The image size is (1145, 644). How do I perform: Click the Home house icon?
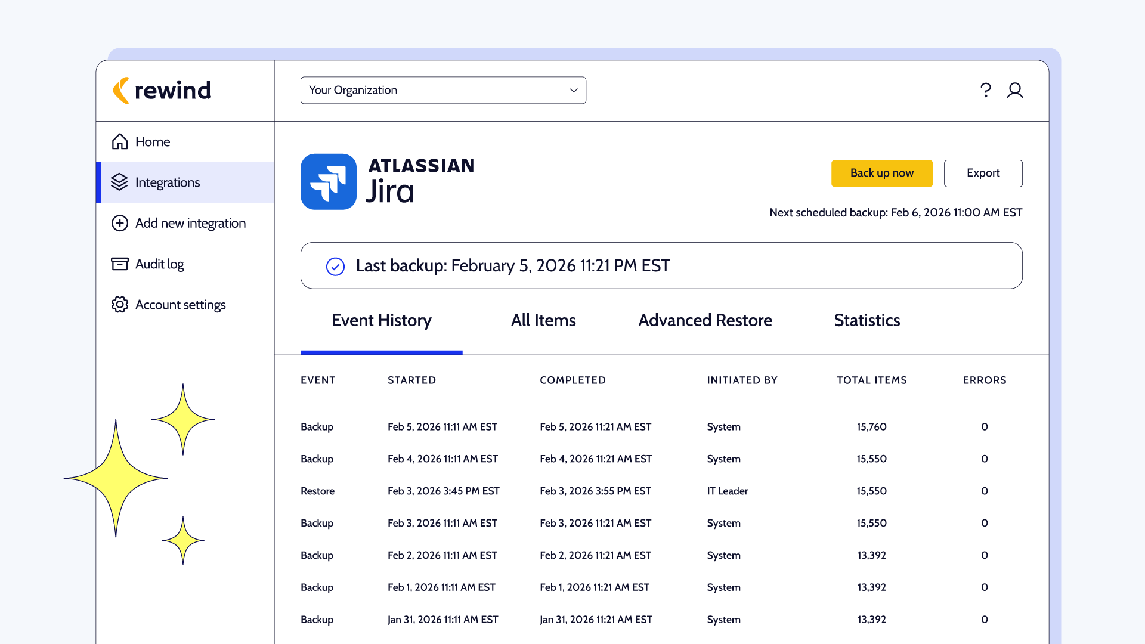coord(120,141)
